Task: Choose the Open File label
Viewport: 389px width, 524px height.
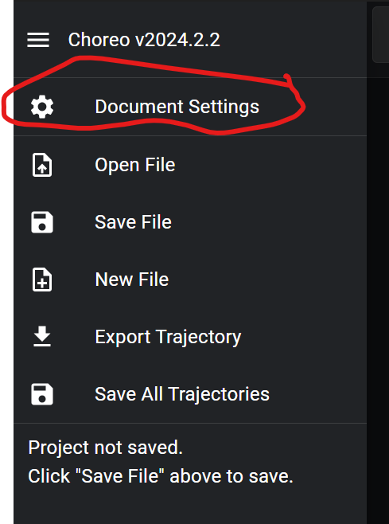Action: tap(135, 165)
